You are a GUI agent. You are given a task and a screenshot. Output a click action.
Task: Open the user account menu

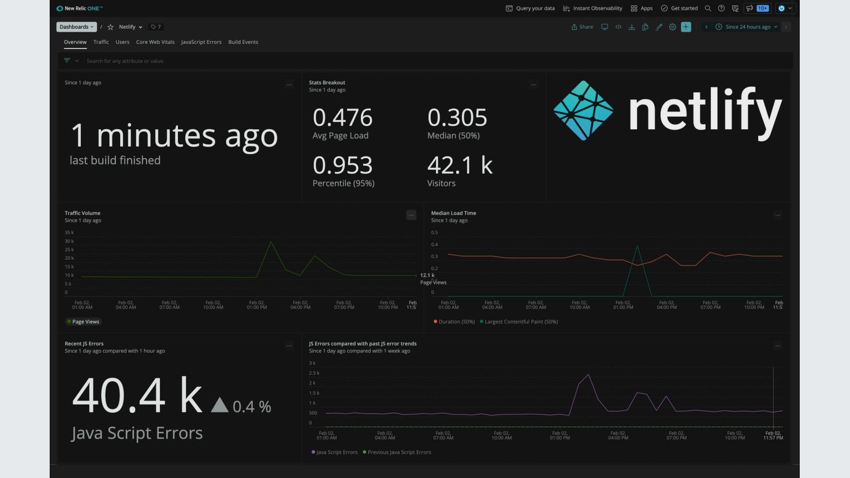[x=785, y=8]
